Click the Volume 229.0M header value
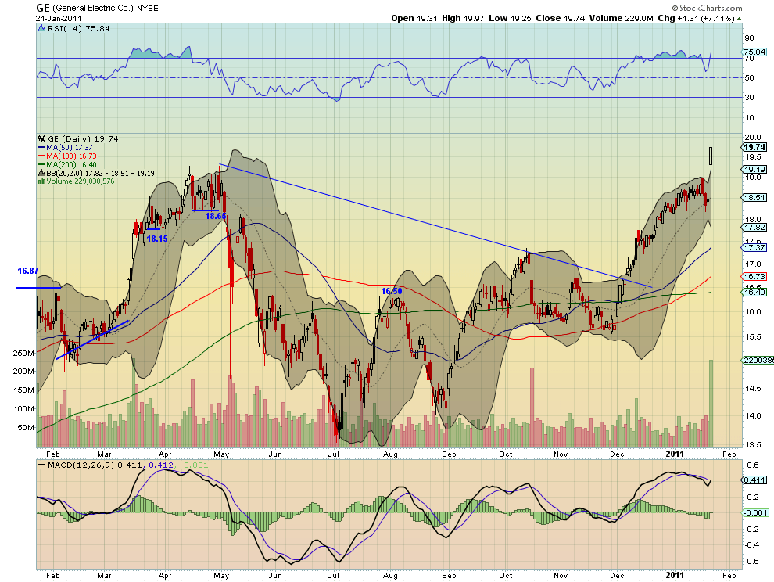This screenshot has width=774, height=582. (621, 18)
